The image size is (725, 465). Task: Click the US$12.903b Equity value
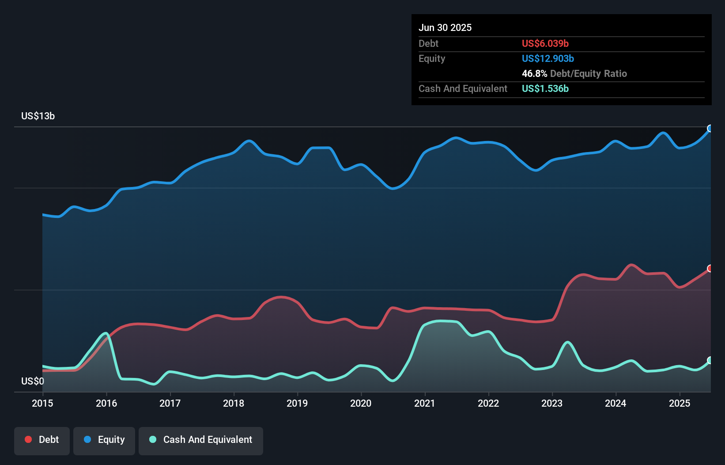[x=548, y=58]
